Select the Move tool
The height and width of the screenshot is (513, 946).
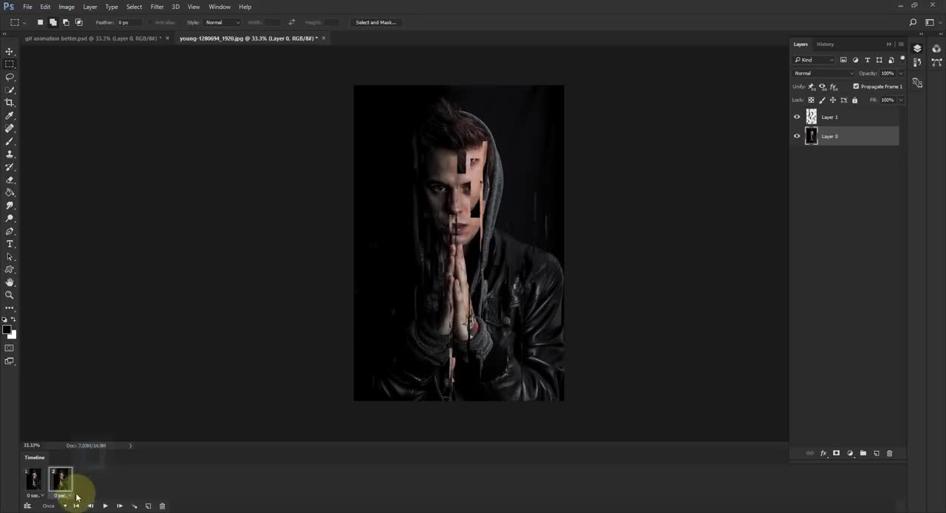pos(10,52)
